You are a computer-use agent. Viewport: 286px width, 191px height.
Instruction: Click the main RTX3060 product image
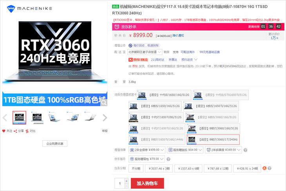(55, 54)
